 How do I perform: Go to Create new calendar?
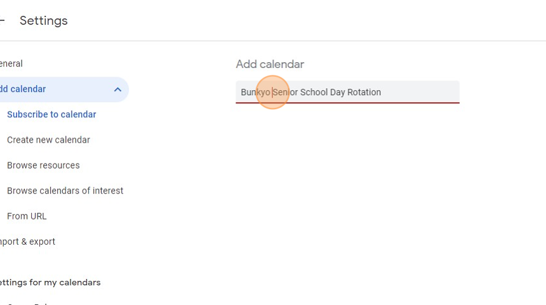point(48,140)
